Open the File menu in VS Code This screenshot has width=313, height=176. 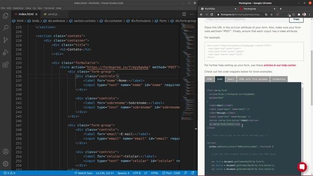click(3, 8)
